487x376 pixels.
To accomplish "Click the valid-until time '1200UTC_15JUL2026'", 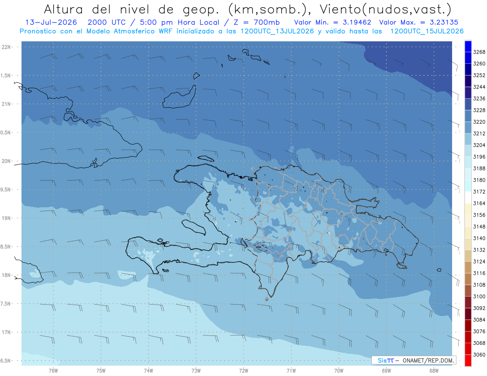I will [427, 31].
